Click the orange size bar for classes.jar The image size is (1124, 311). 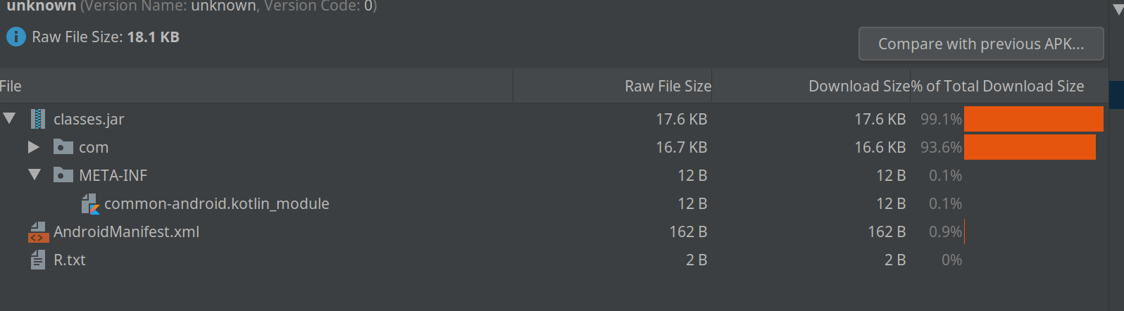click(1033, 119)
